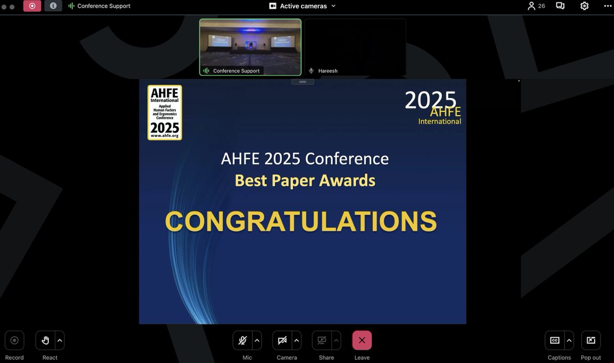
Task: Click the React raise hand button
Action: [x=45, y=341]
